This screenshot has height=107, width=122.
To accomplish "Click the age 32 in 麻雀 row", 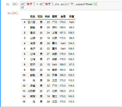I will coord(48,86).
